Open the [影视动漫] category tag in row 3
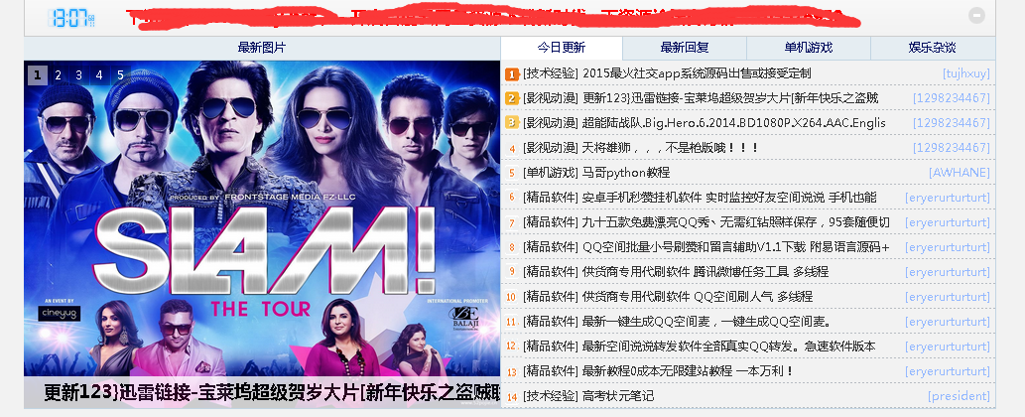Image resolution: width=1025 pixels, height=417 pixels. click(551, 123)
